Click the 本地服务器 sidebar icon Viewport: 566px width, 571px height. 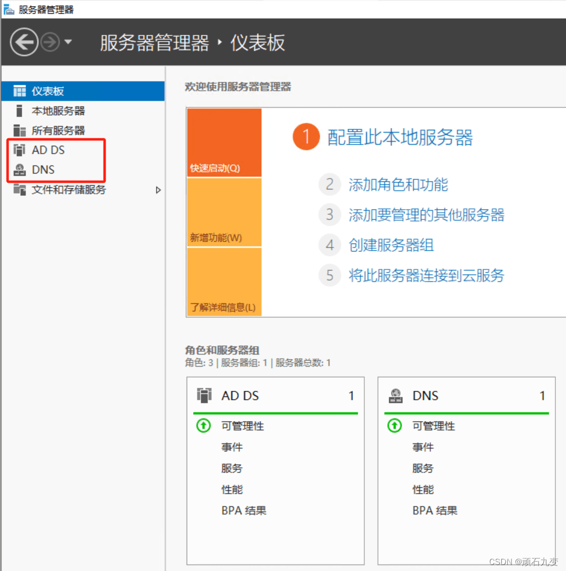(19, 111)
